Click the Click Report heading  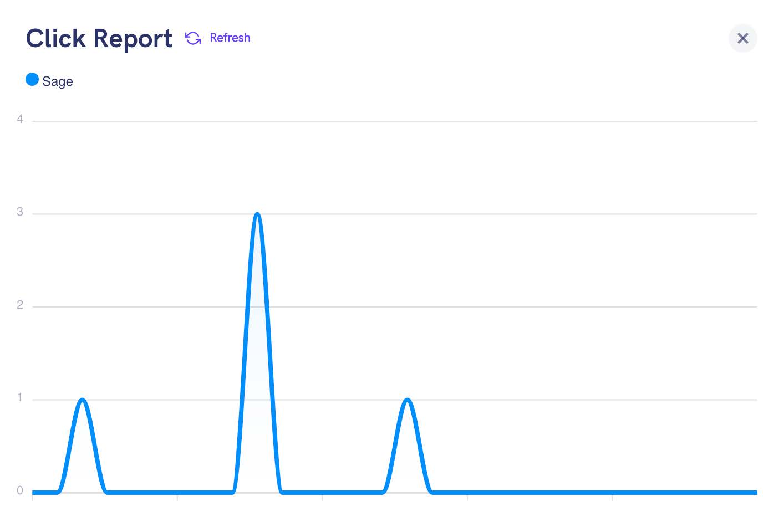point(99,39)
